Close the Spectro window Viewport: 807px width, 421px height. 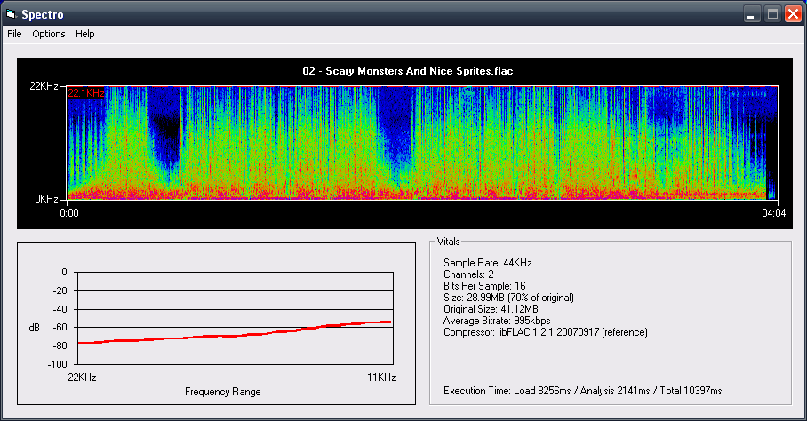[792, 14]
